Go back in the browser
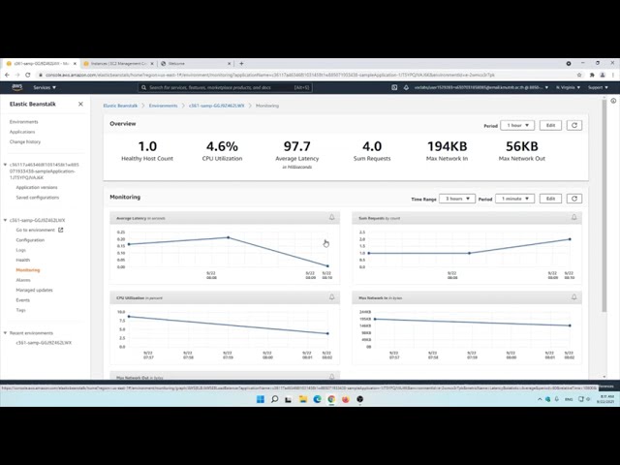 coord(7,75)
